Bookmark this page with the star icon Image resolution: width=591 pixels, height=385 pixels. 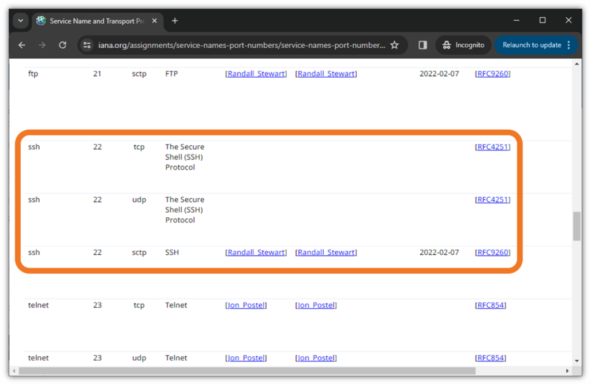click(395, 45)
